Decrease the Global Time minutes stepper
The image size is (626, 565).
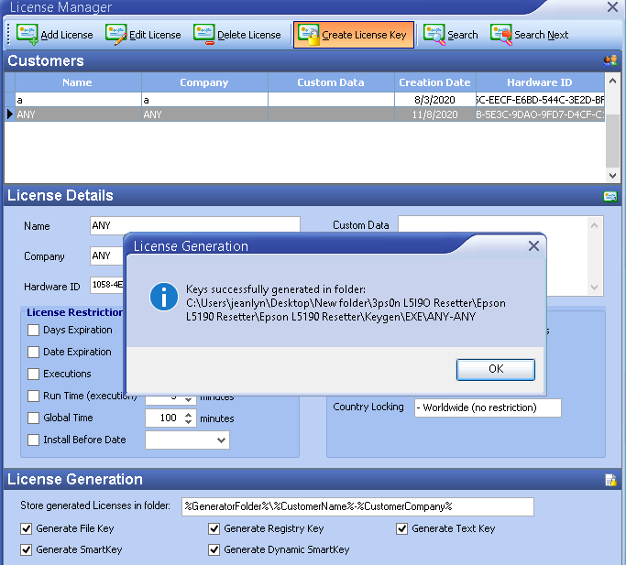coord(189,422)
